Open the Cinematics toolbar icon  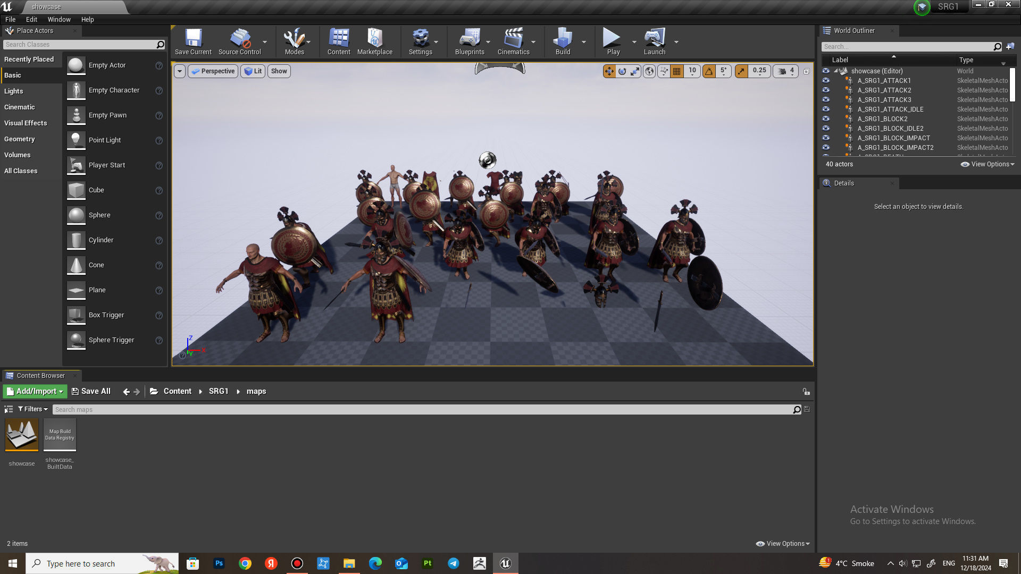point(513,39)
